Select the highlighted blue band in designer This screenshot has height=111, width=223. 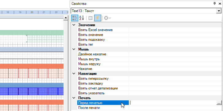(x=32, y=92)
